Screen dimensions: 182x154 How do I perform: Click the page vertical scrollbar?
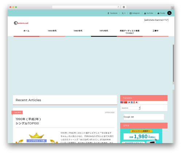(x=173, y=63)
